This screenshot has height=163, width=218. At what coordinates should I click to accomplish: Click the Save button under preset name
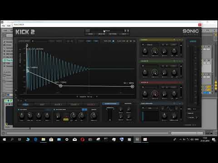click(x=90, y=34)
